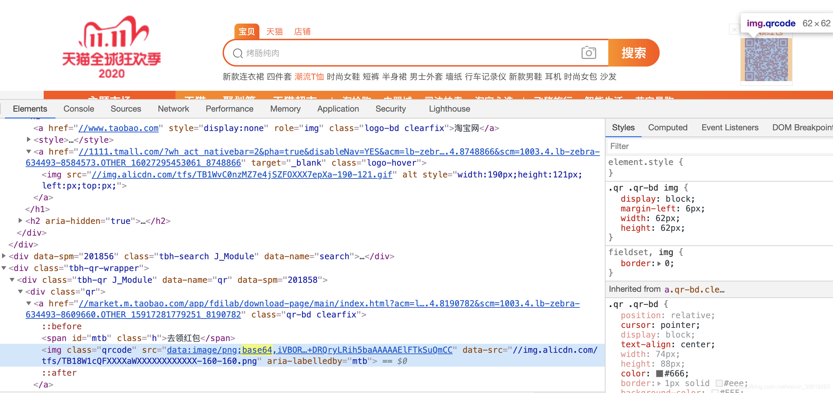The height and width of the screenshot is (393, 833).
Task: Collapse the tbh-qr J_Module div
Action: coord(12,280)
